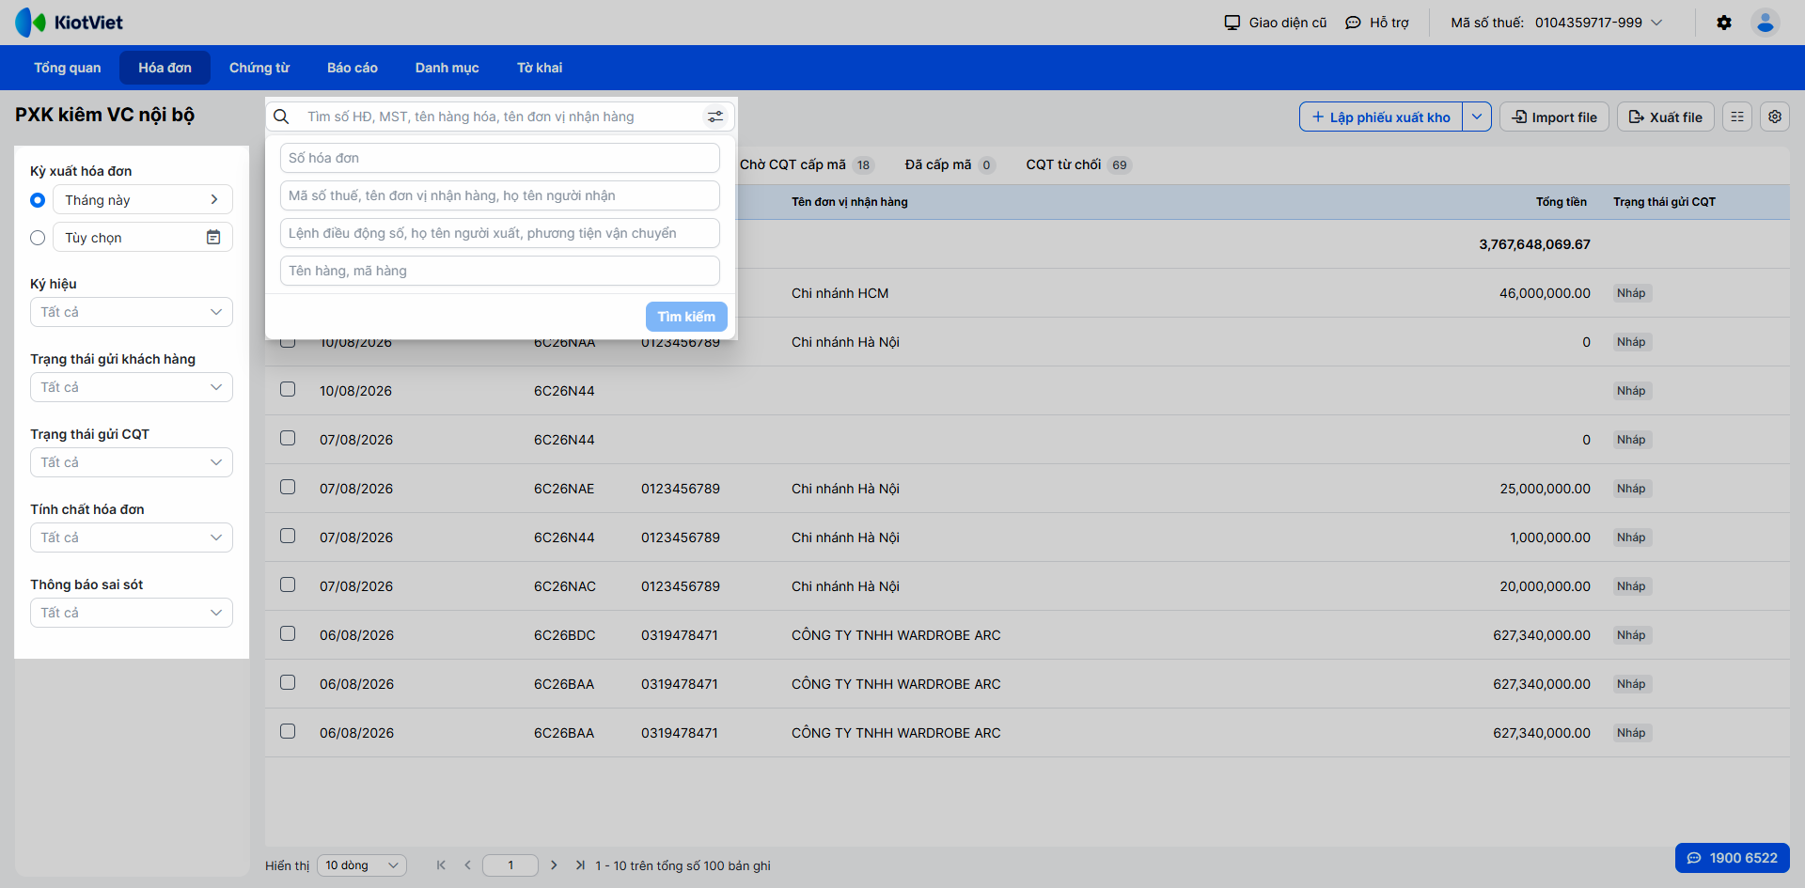Open the calendar icon in Tùy chọn

[x=213, y=238]
